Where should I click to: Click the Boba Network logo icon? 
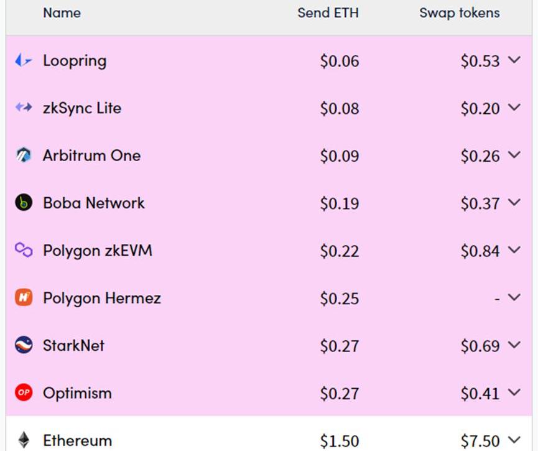pos(23,203)
